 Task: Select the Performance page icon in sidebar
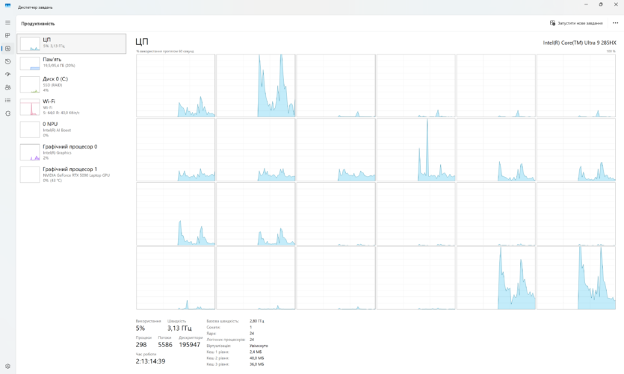pos(7,49)
